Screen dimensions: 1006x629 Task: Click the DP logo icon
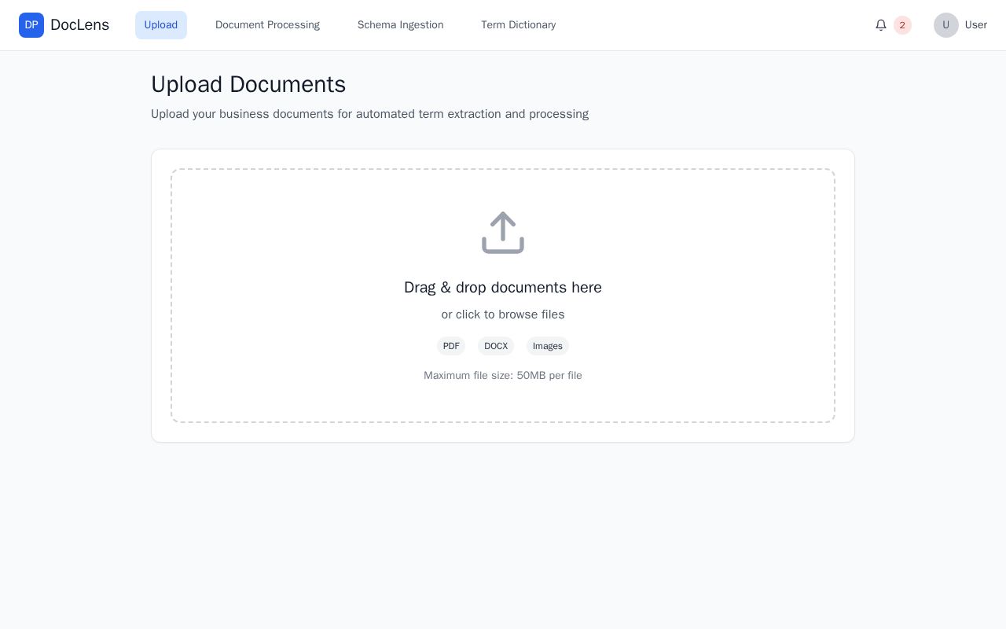click(31, 25)
